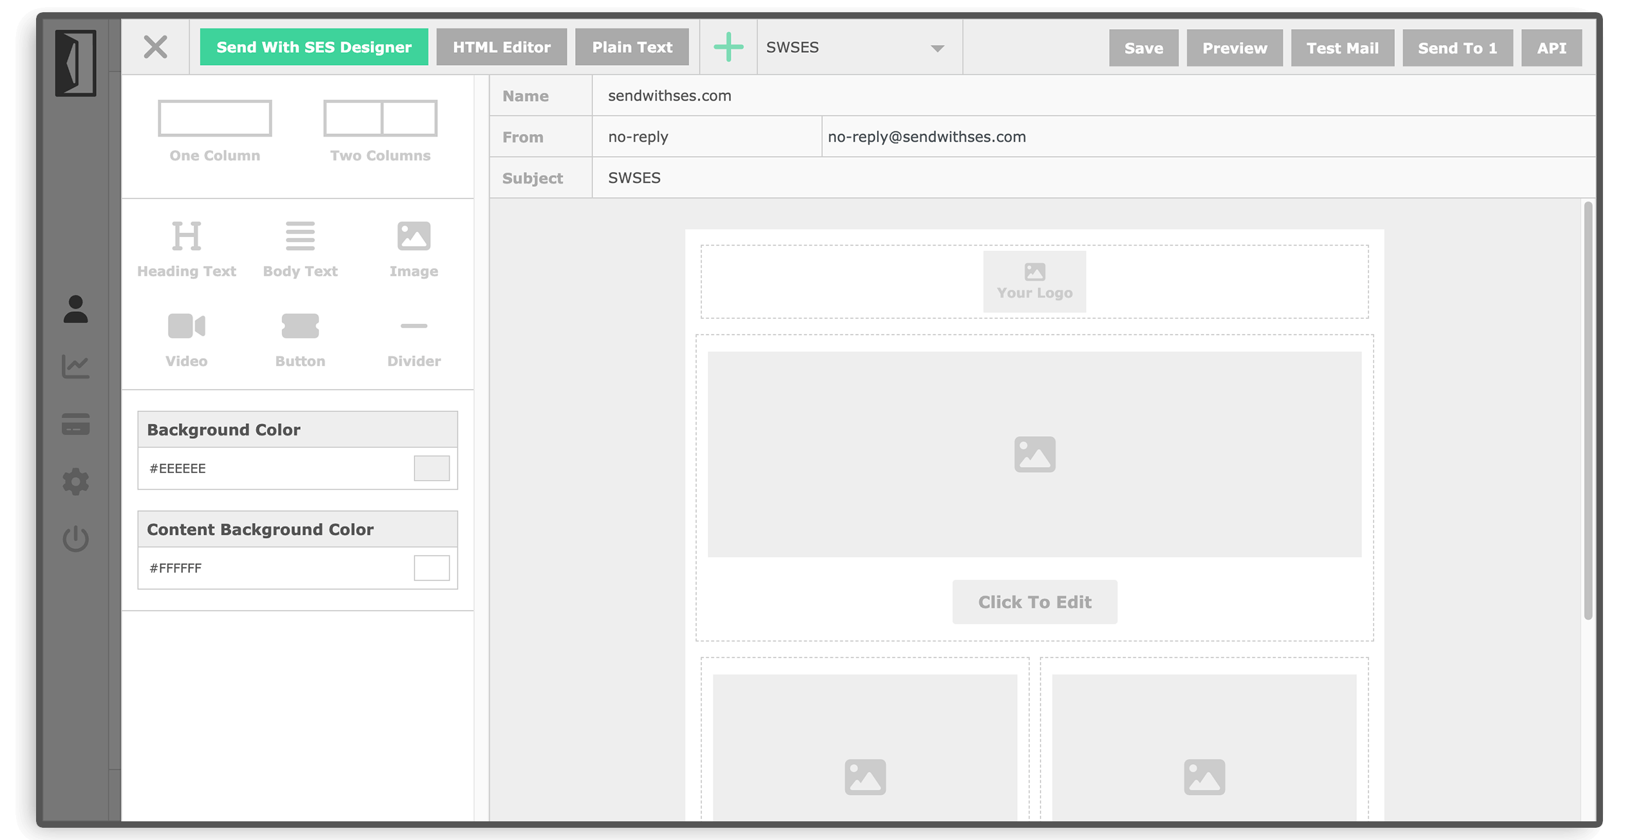This screenshot has height=840, width=1639.
Task: Click the Preview button
Action: pyautogui.click(x=1234, y=48)
